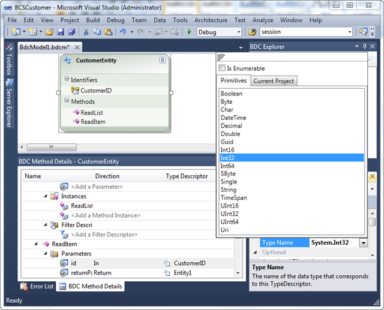Viewport: 384px width, 310px height.
Task: Collapse the ReadItem method node
Action: click(36, 244)
